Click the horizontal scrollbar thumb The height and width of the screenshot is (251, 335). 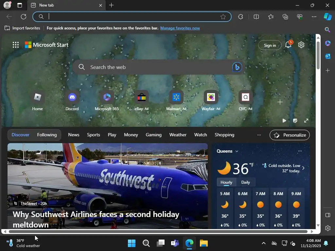coord(158,232)
